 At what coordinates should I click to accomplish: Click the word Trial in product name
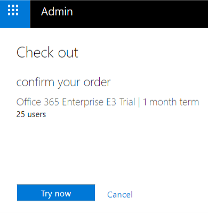[x=127, y=102]
